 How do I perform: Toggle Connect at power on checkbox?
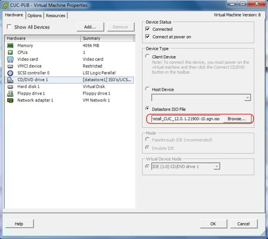(x=148, y=36)
